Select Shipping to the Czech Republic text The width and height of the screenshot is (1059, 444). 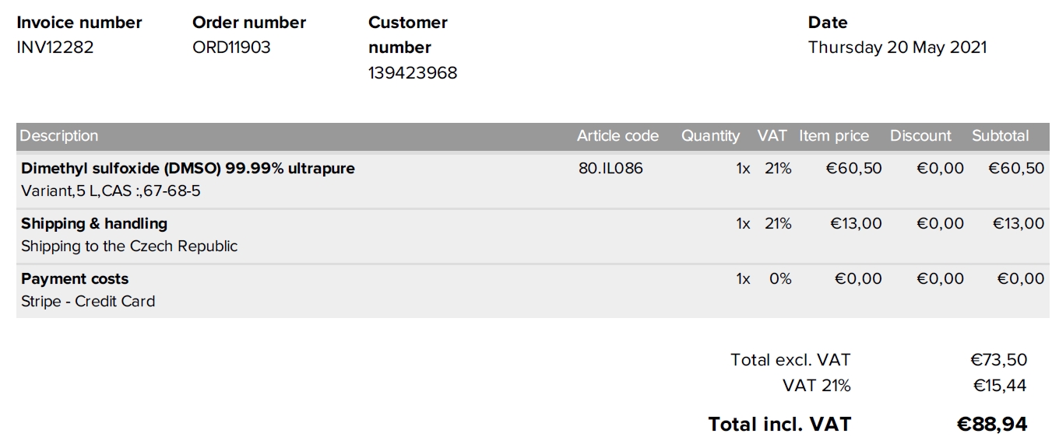(129, 246)
